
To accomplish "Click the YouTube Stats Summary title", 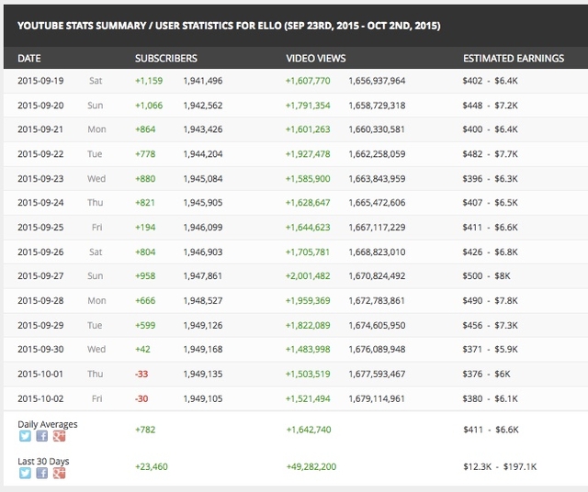I will point(229,26).
